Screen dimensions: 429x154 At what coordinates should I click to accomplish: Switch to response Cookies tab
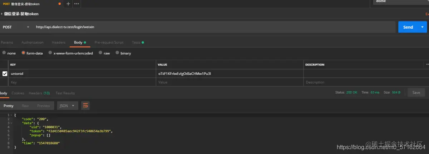click(18, 93)
